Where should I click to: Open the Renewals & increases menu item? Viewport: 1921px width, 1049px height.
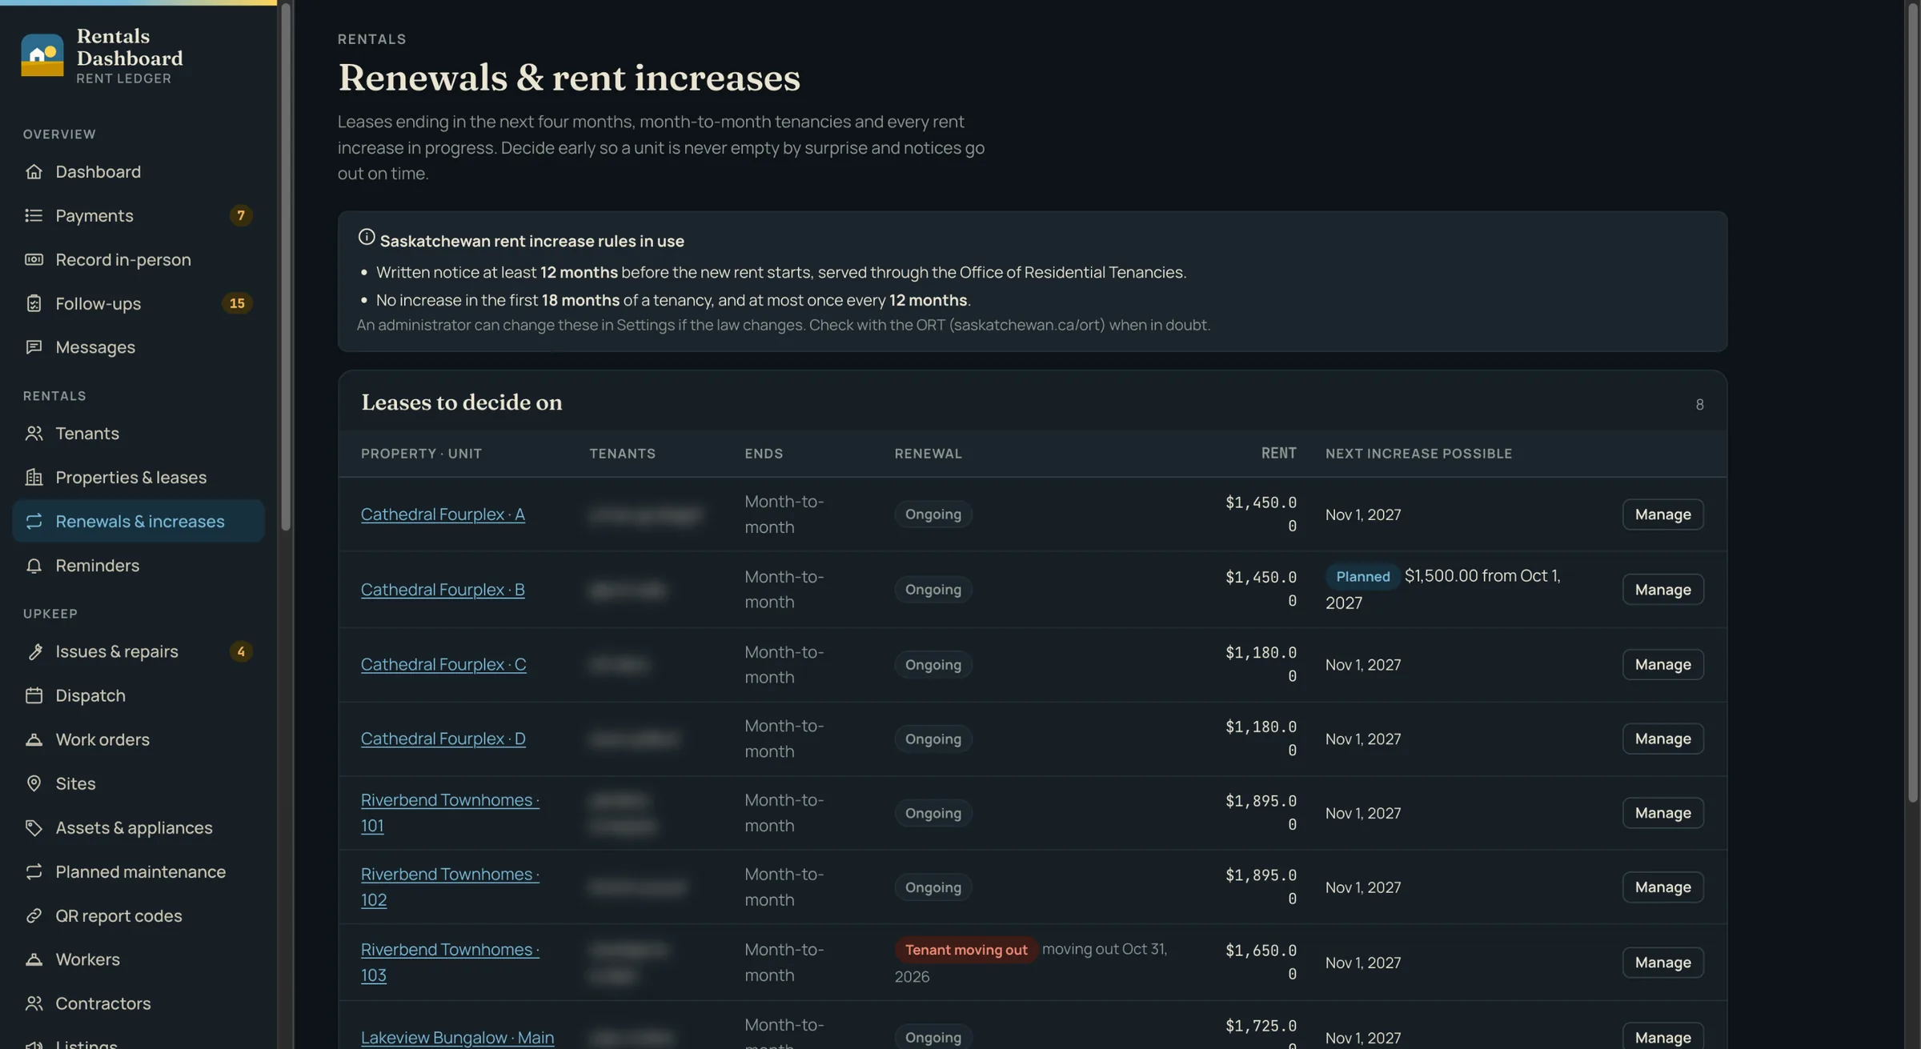pyautogui.click(x=138, y=521)
